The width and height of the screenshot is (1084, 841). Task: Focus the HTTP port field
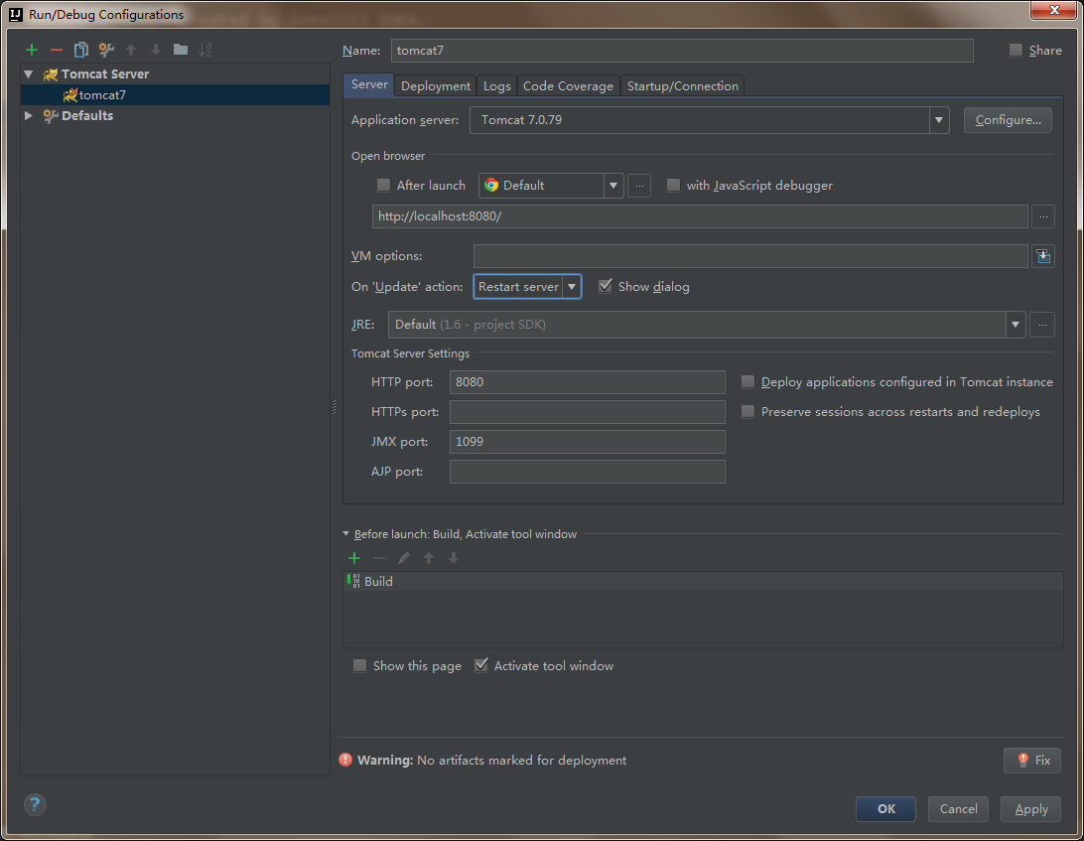587,381
